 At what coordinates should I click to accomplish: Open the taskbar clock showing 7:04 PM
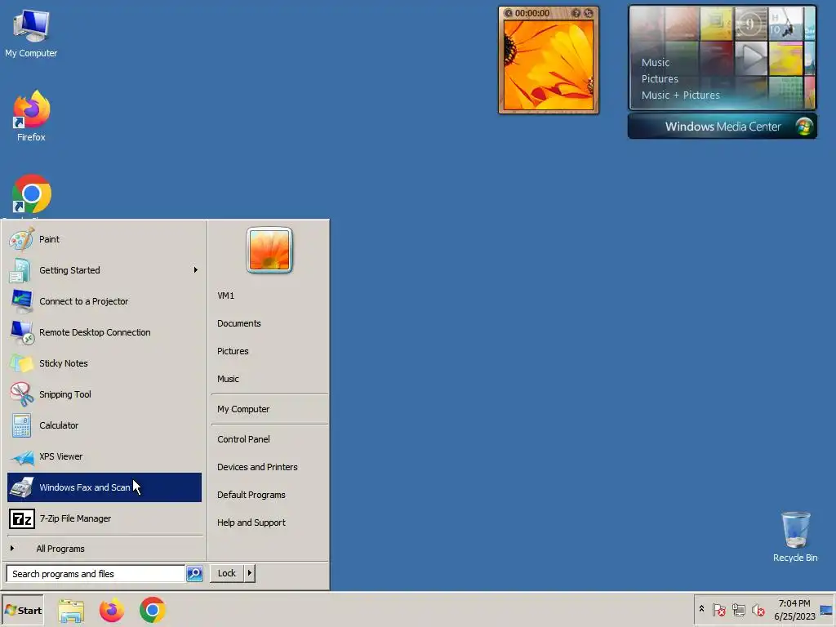(x=794, y=610)
